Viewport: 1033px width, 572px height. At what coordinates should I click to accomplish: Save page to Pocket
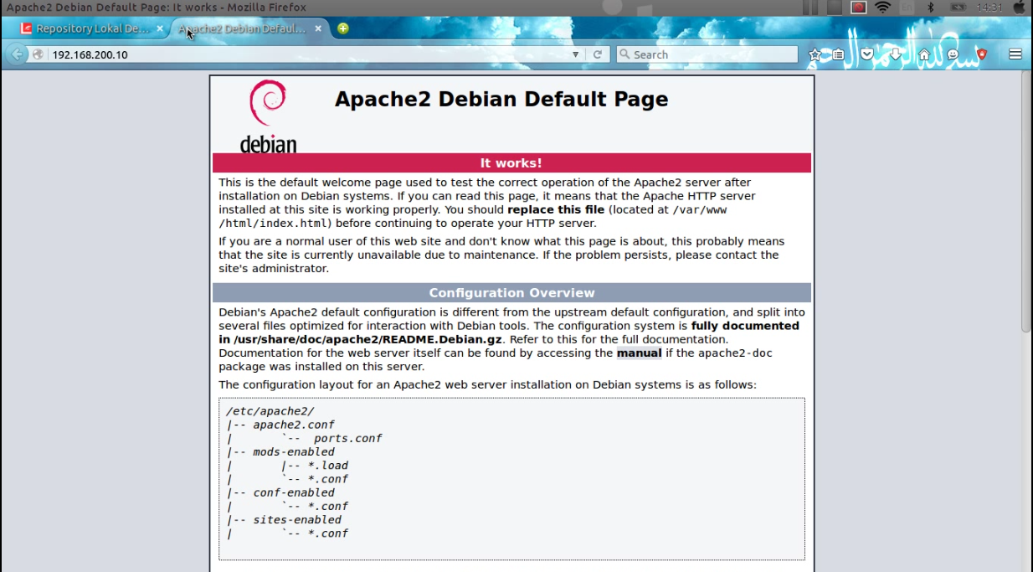867,54
